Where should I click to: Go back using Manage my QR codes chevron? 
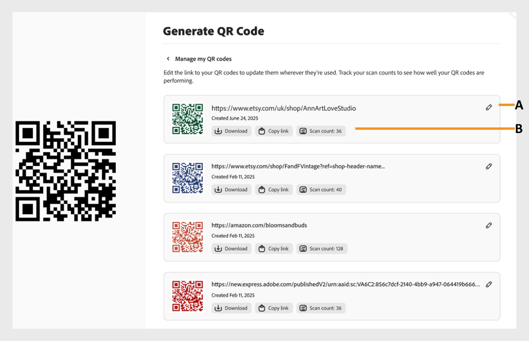click(x=168, y=59)
